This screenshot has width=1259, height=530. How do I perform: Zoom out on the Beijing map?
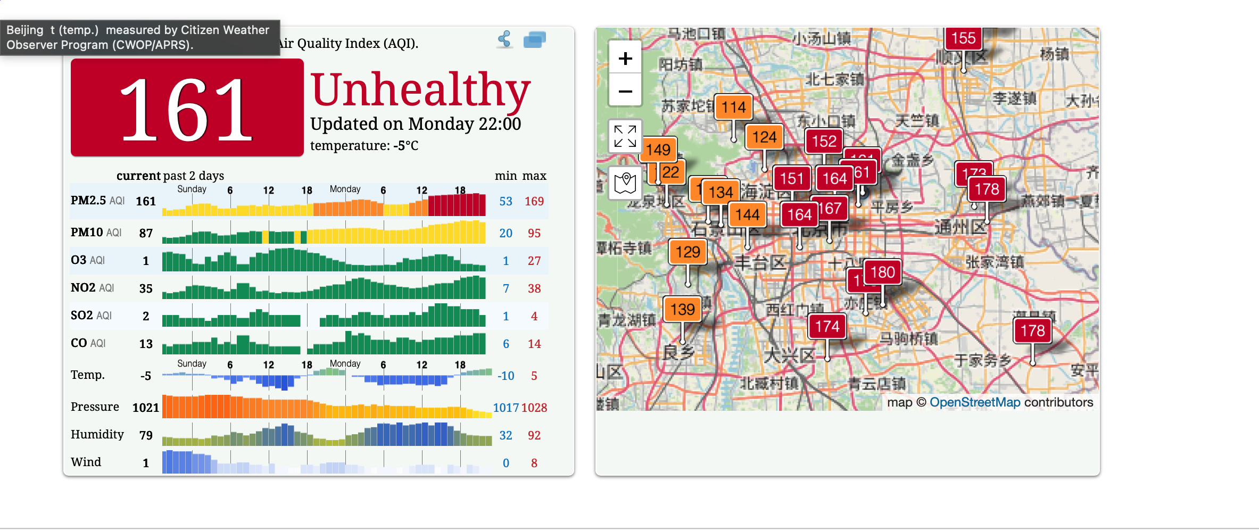(625, 92)
